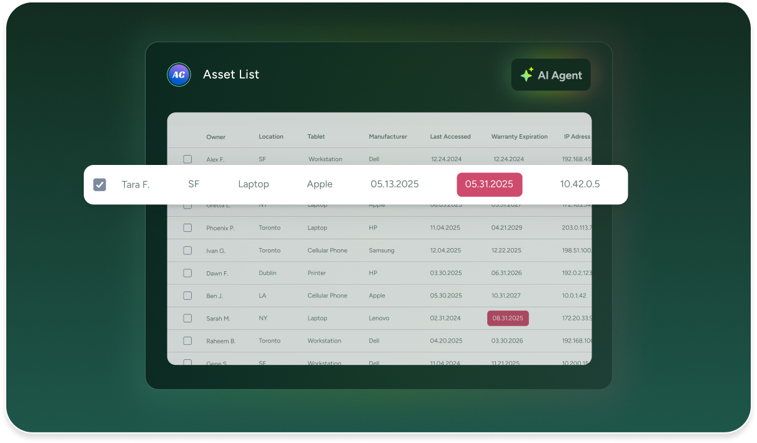The width and height of the screenshot is (757, 443).
Task: Select the owner Raheem B.
Action: pyautogui.click(x=220, y=341)
